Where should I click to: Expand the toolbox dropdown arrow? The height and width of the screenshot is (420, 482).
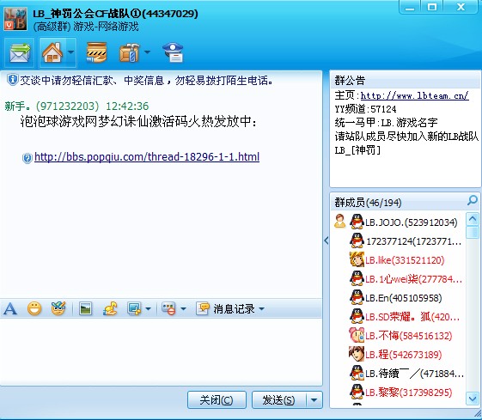tap(147, 52)
